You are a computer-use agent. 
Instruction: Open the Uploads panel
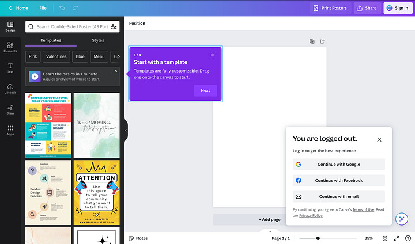[10, 89]
